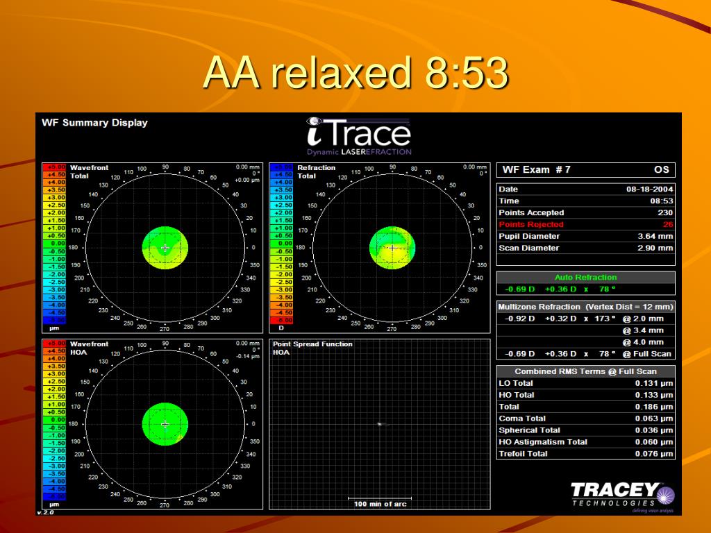The image size is (711, 533).
Task: Click the Coma Total row
Action: click(586, 418)
